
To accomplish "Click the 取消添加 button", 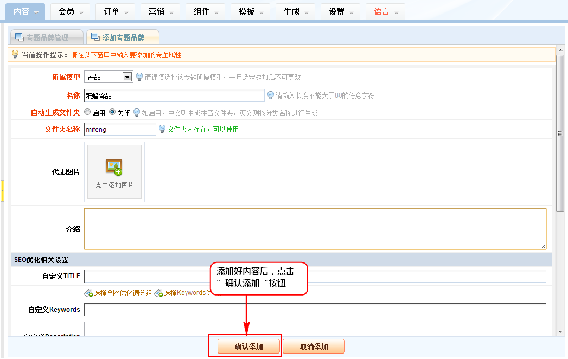I will click(314, 347).
